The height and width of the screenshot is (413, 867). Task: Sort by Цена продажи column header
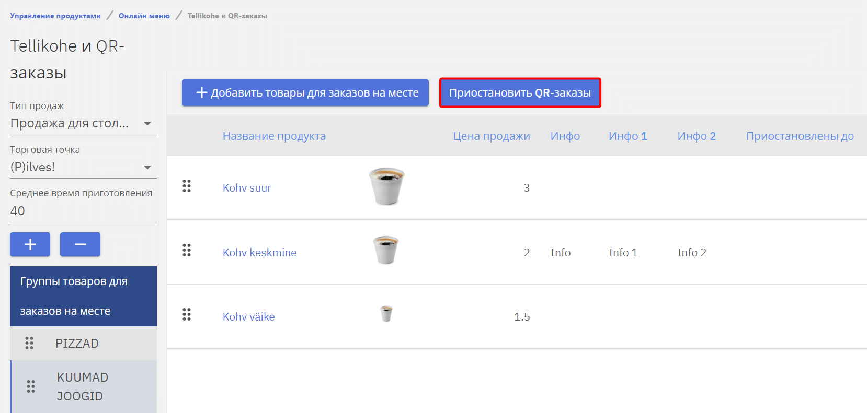491,136
